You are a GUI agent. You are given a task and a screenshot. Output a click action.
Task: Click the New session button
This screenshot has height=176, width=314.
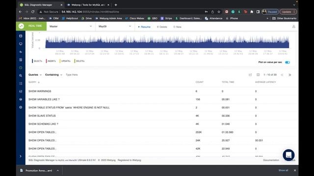pos(177,27)
